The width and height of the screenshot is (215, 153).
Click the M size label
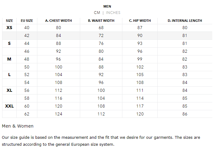(x=9, y=59)
